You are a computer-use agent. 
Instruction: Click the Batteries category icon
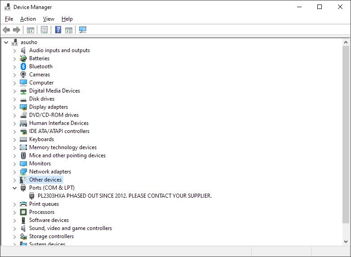point(23,58)
